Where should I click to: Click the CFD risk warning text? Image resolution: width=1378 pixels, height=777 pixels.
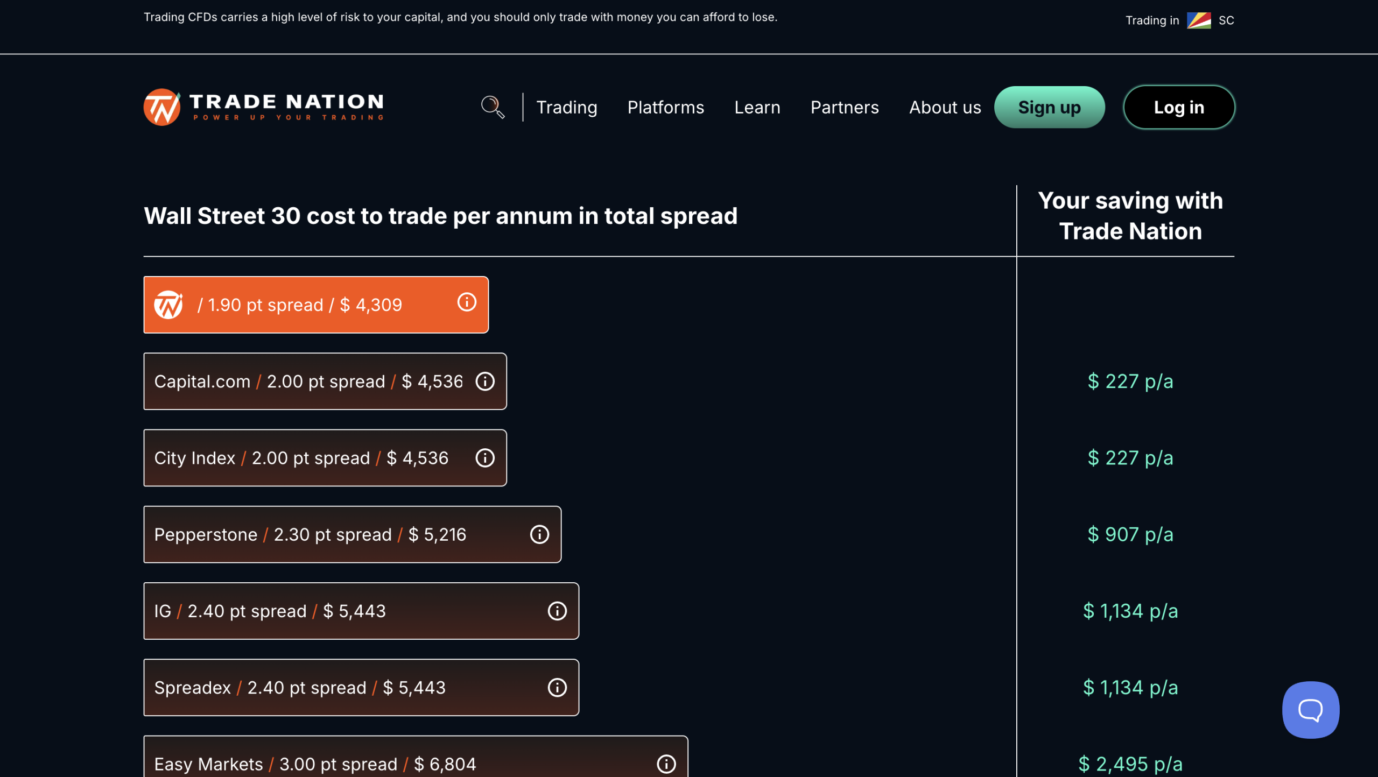click(461, 17)
